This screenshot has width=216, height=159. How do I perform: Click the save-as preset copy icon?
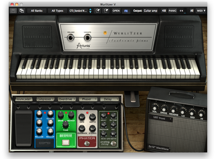(x=22, y=11)
